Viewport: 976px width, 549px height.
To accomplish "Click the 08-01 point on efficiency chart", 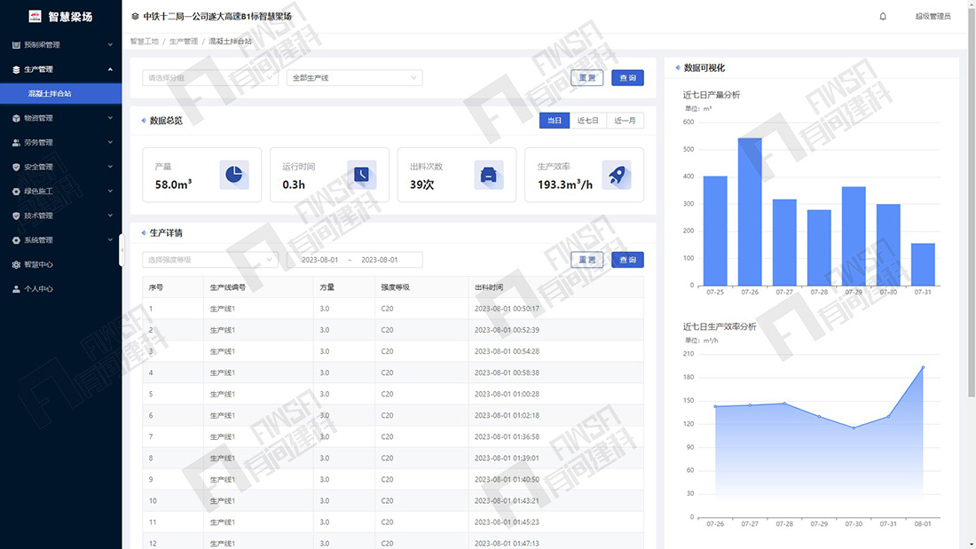I will pyautogui.click(x=923, y=367).
